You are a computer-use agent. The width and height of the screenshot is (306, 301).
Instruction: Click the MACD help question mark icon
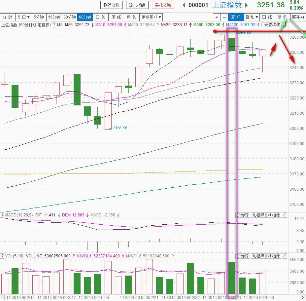2,215
